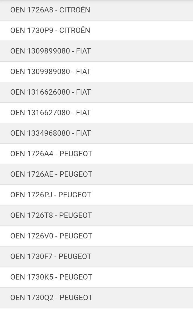Click the part number 1316627080

click(49, 113)
